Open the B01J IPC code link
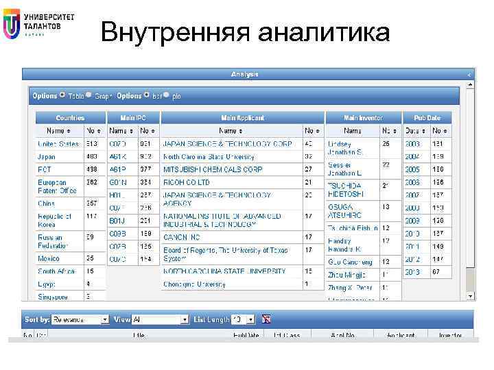This screenshot has height=370, width=494. pyautogui.click(x=117, y=221)
